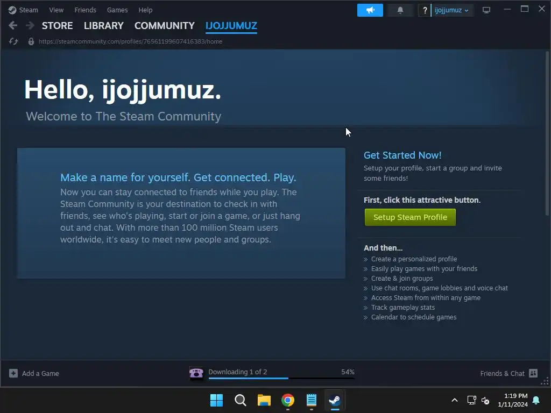The height and width of the screenshot is (413, 551).
Task: Click the Downloading 1 of 2 status
Action: point(237,372)
